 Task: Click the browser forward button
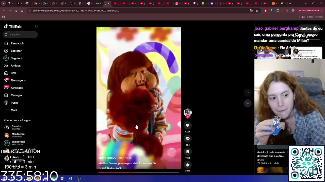10,11
